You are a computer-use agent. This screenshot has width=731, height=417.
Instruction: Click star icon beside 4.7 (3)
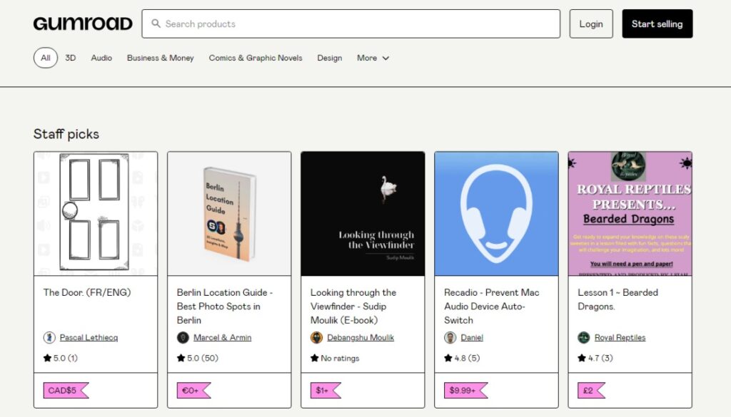[581, 358]
